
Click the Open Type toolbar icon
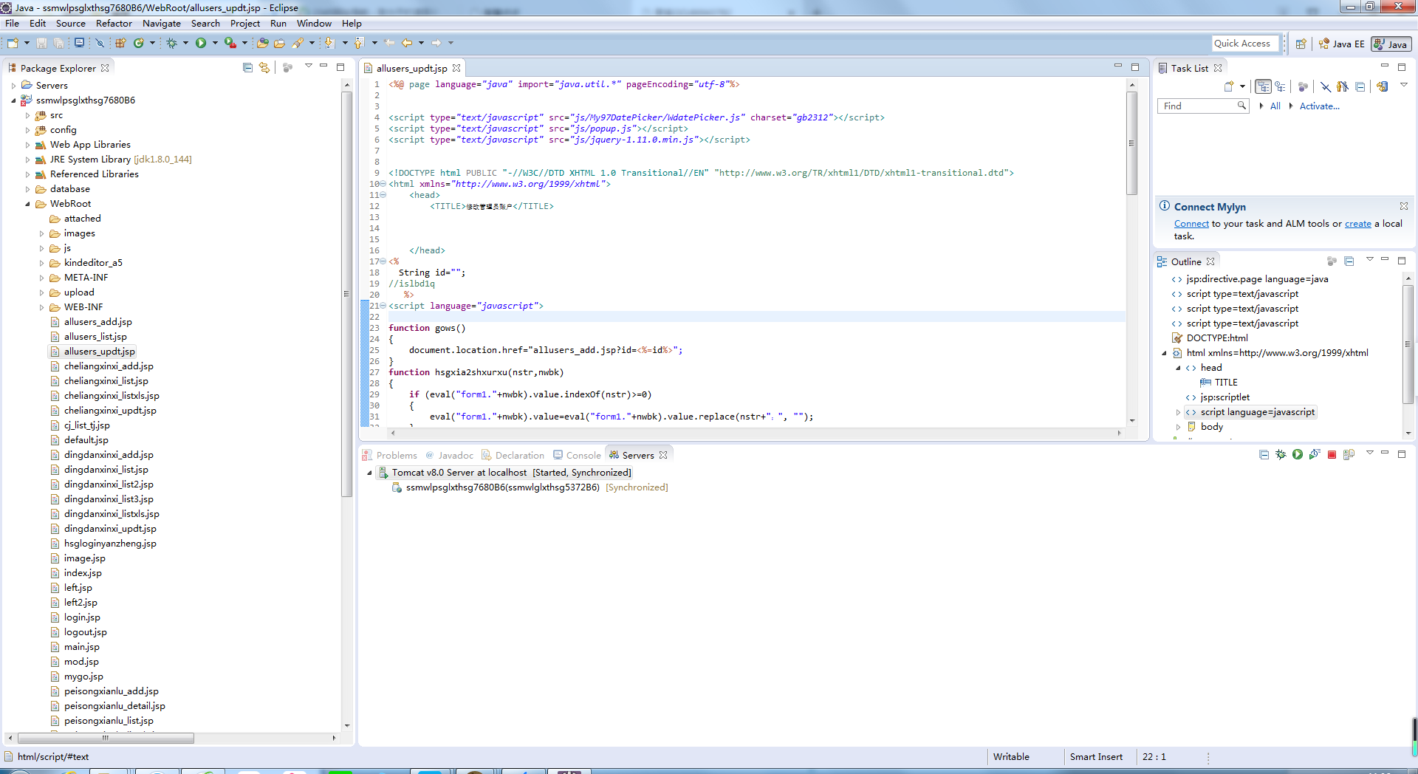click(262, 43)
